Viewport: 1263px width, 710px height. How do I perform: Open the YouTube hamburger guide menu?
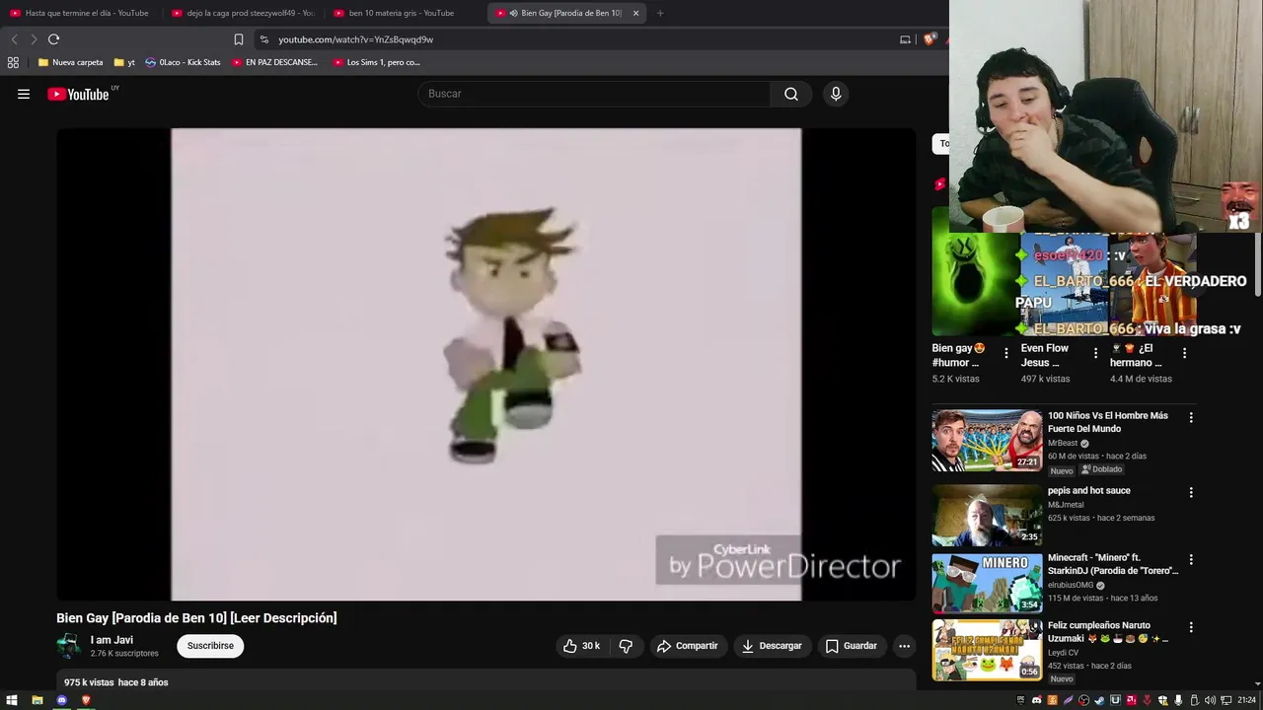coord(24,94)
